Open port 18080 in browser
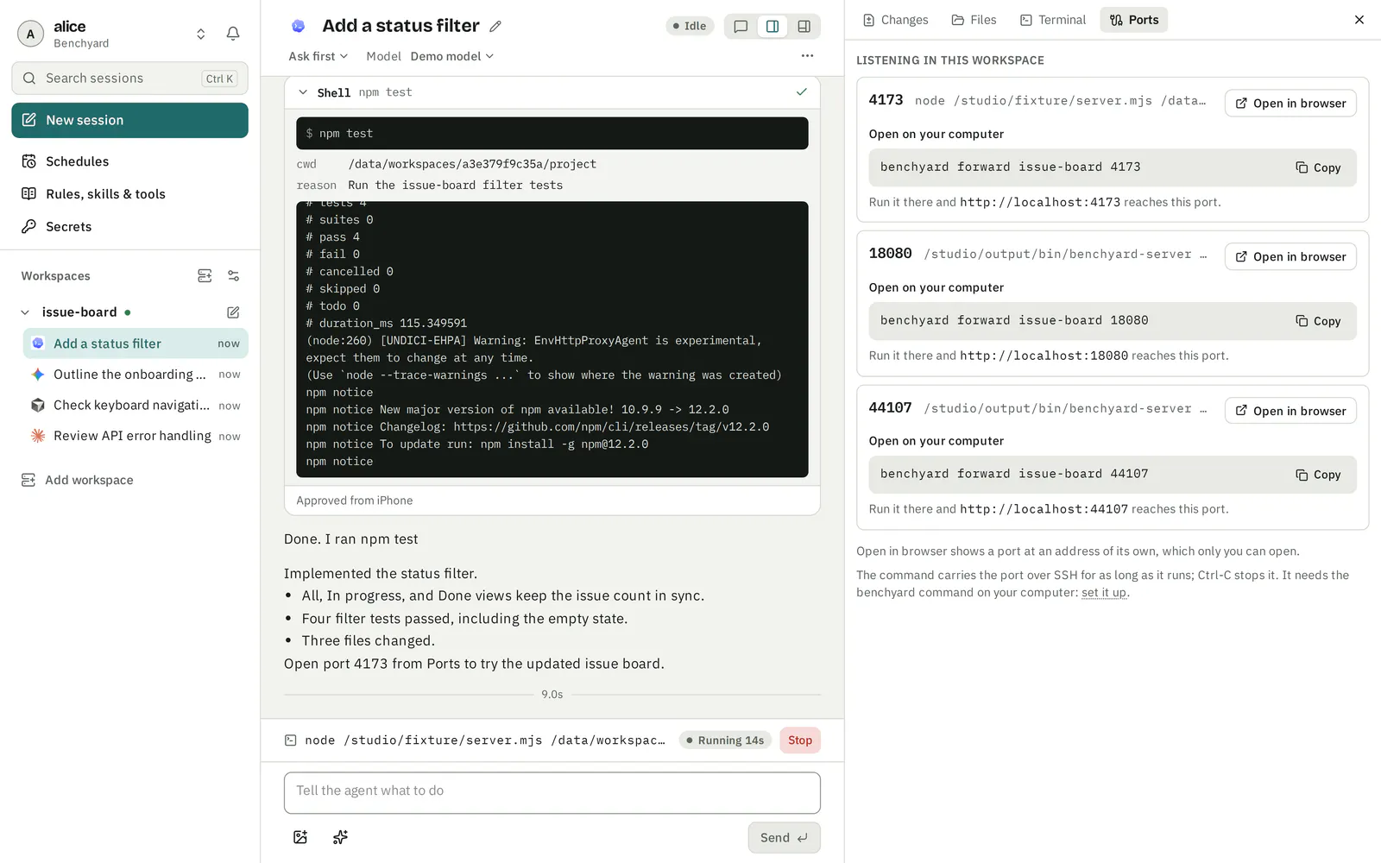 tap(1290, 257)
